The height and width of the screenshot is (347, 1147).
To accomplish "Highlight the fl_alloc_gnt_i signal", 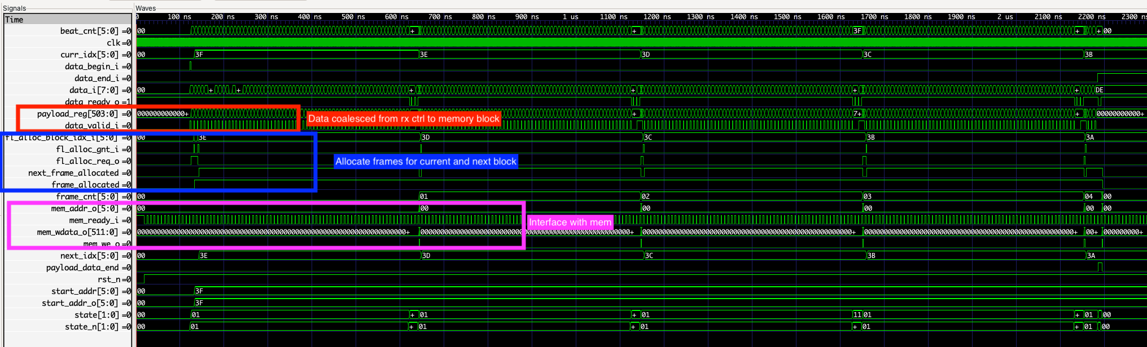I will pyautogui.click(x=87, y=149).
